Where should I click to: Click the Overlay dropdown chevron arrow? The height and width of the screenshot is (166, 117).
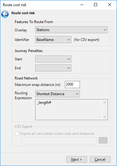[x=105, y=30]
